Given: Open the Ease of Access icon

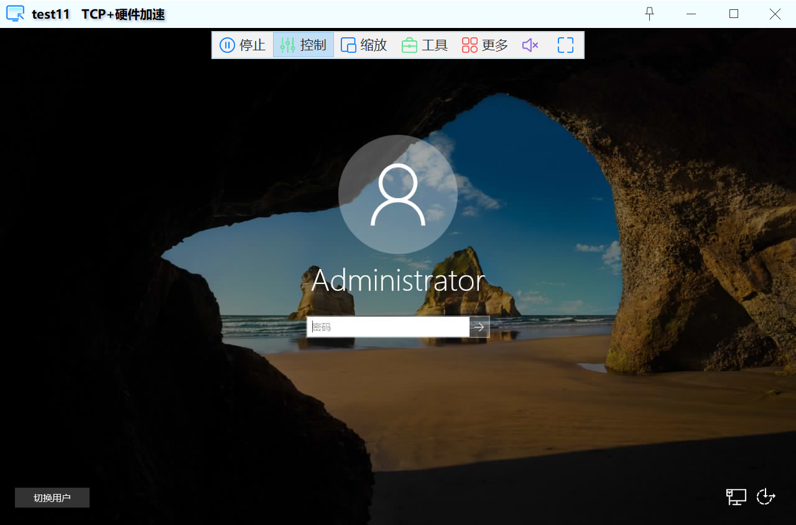Looking at the screenshot, I should 766,496.
